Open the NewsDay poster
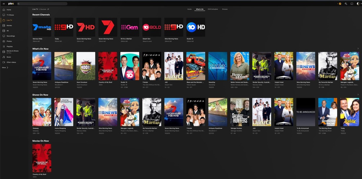The height and width of the screenshot is (179, 362). coord(218,66)
